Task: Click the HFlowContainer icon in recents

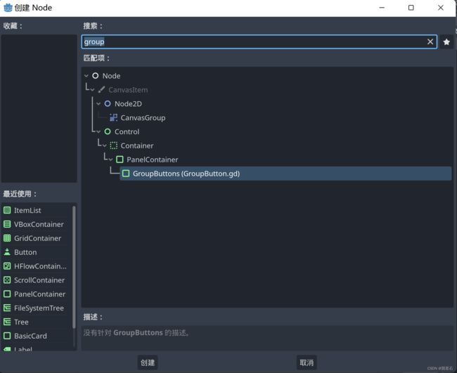Action: coord(7,266)
